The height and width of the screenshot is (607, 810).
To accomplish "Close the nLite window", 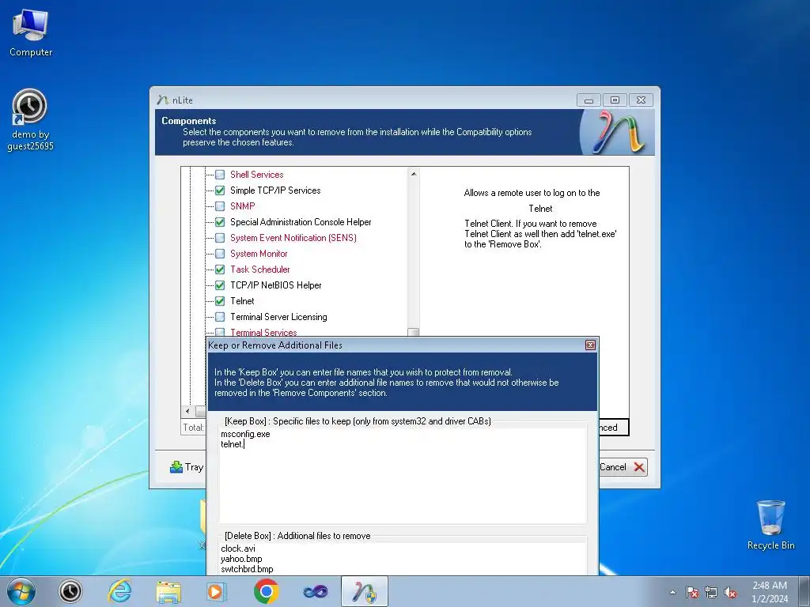I will (641, 100).
